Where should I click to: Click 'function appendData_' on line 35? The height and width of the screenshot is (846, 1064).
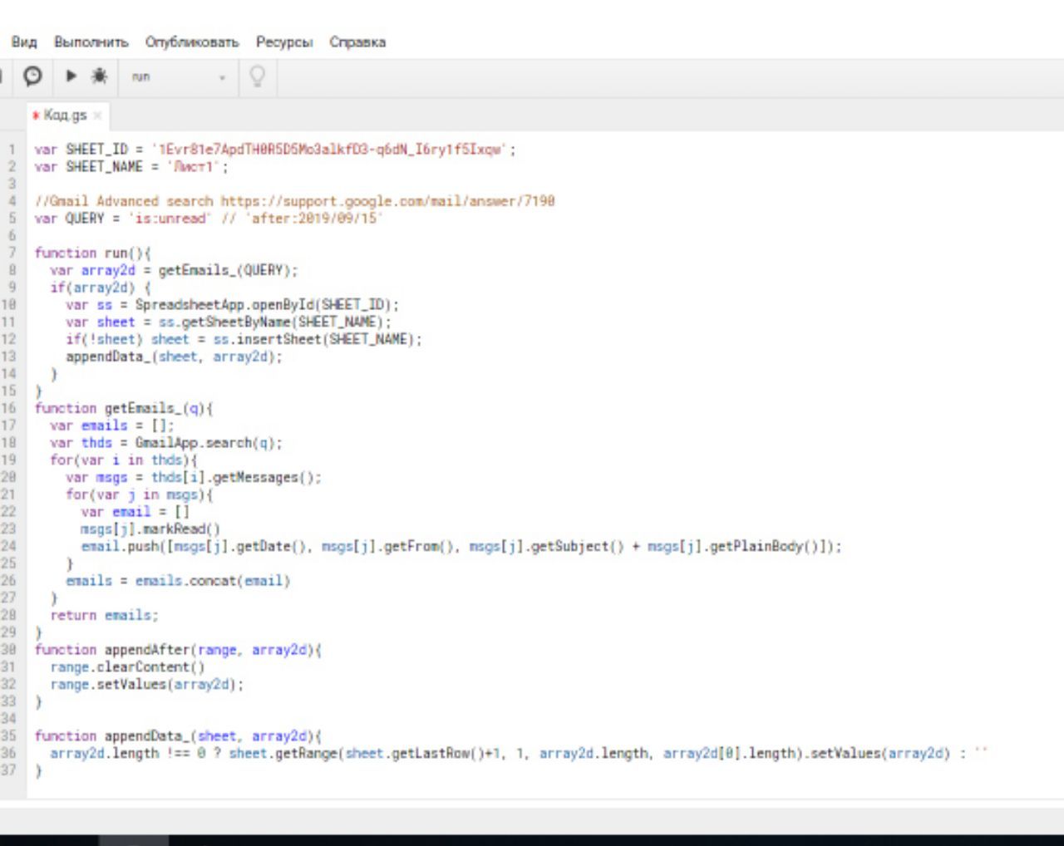tap(112, 736)
